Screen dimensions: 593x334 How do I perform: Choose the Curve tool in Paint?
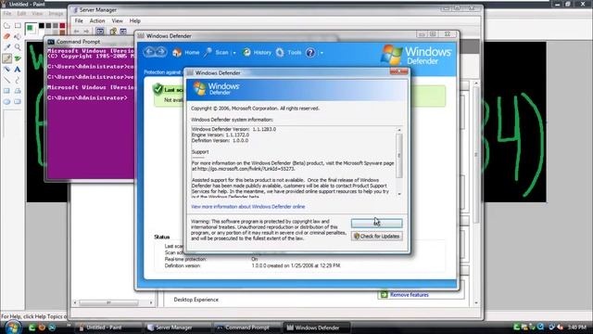[18, 81]
